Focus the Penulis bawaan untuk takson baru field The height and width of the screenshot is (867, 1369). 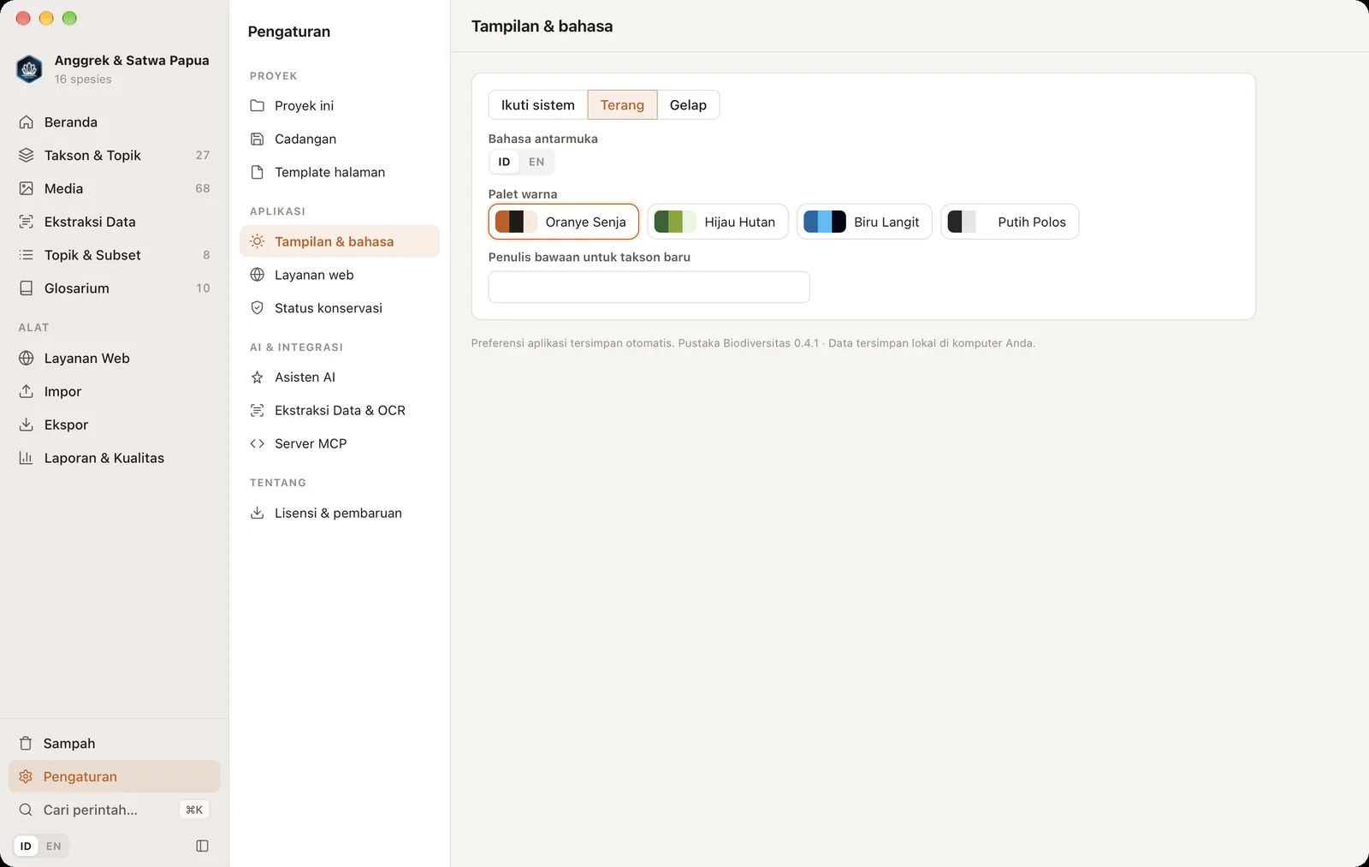coord(649,288)
